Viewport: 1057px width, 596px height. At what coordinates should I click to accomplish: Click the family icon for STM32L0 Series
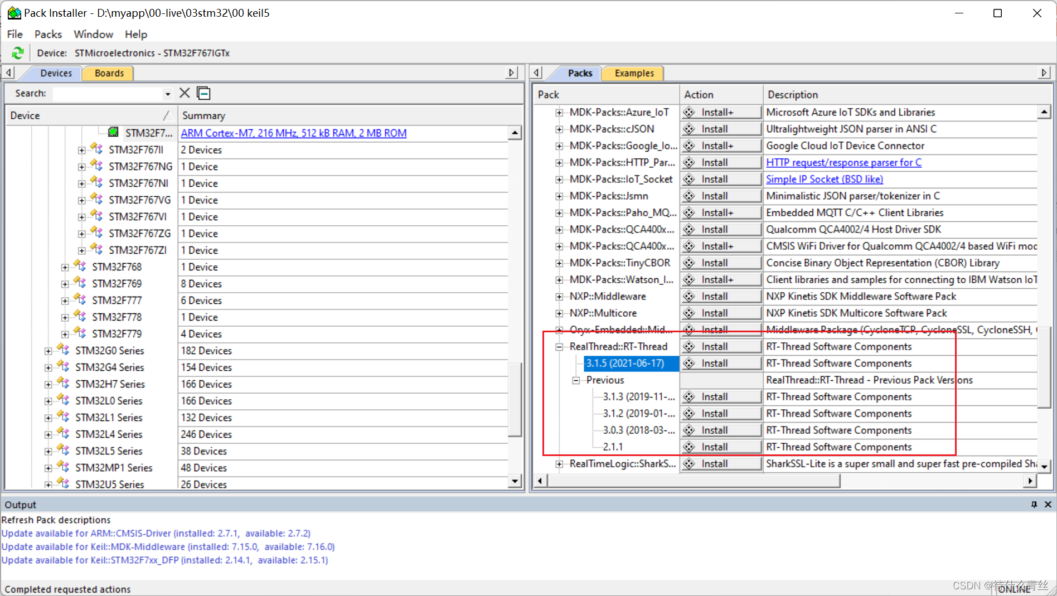coord(64,400)
